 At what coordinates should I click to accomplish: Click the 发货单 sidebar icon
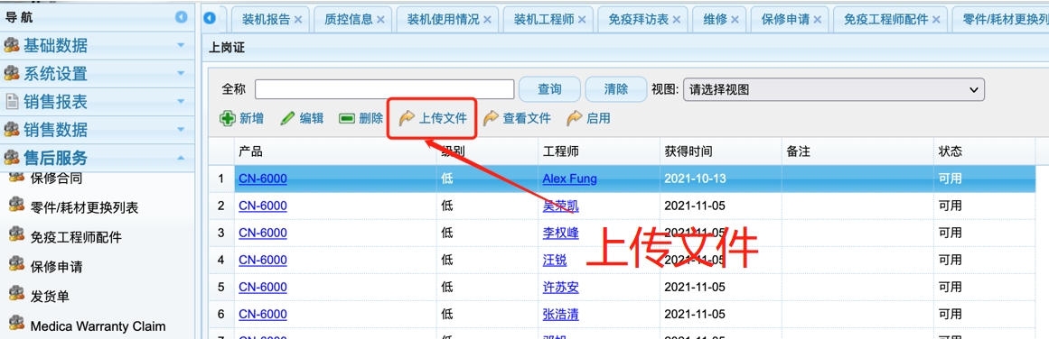pyautogui.click(x=16, y=294)
